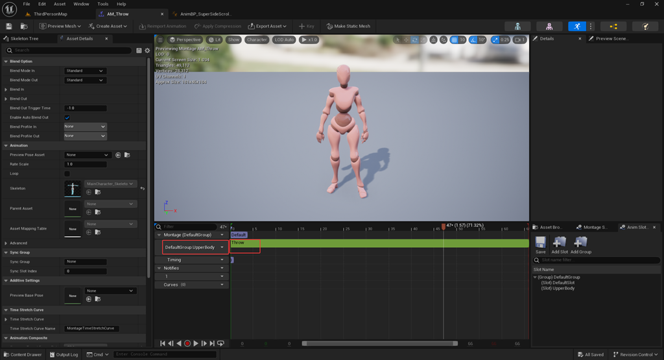Click the Make Static Mesh button
The width and height of the screenshot is (664, 360).
click(348, 26)
